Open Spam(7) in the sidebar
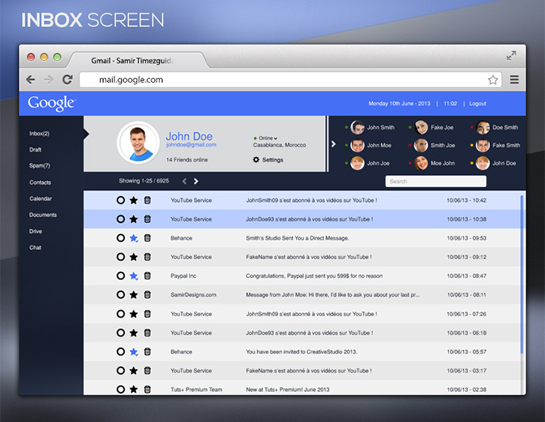This screenshot has height=422, width=545. pyautogui.click(x=40, y=166)
